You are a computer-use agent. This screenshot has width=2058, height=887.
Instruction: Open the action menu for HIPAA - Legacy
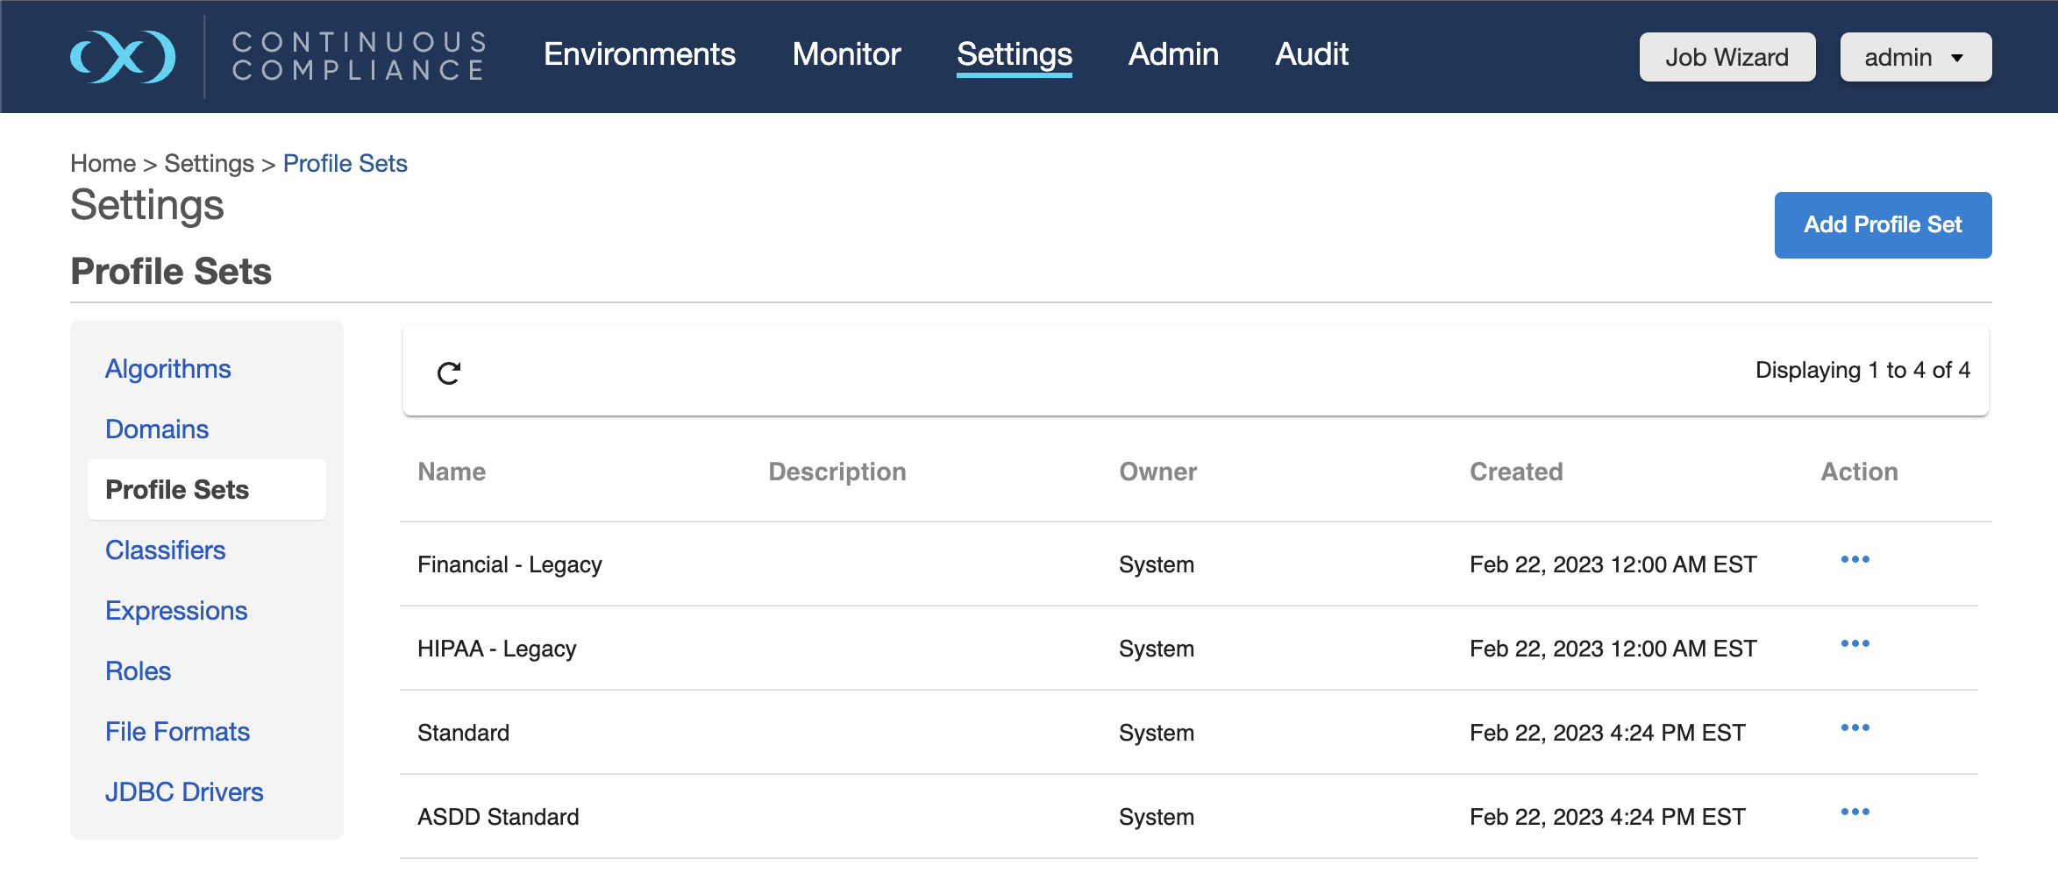coord(1855,642)
